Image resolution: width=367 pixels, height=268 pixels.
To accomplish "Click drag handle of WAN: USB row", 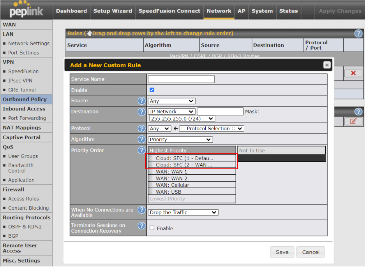I will pyautogui.click(x=151, y=193).
